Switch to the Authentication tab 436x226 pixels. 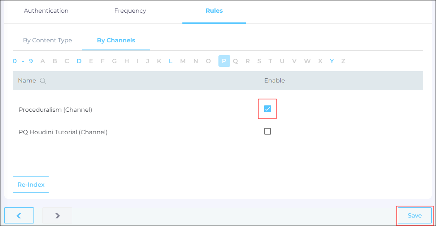pyautogui.click(x=46, y=11)
